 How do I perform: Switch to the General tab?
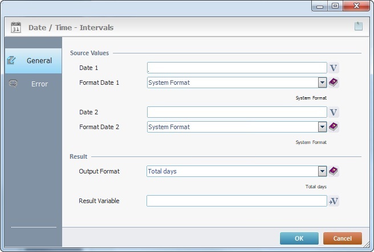pos(33,60)
